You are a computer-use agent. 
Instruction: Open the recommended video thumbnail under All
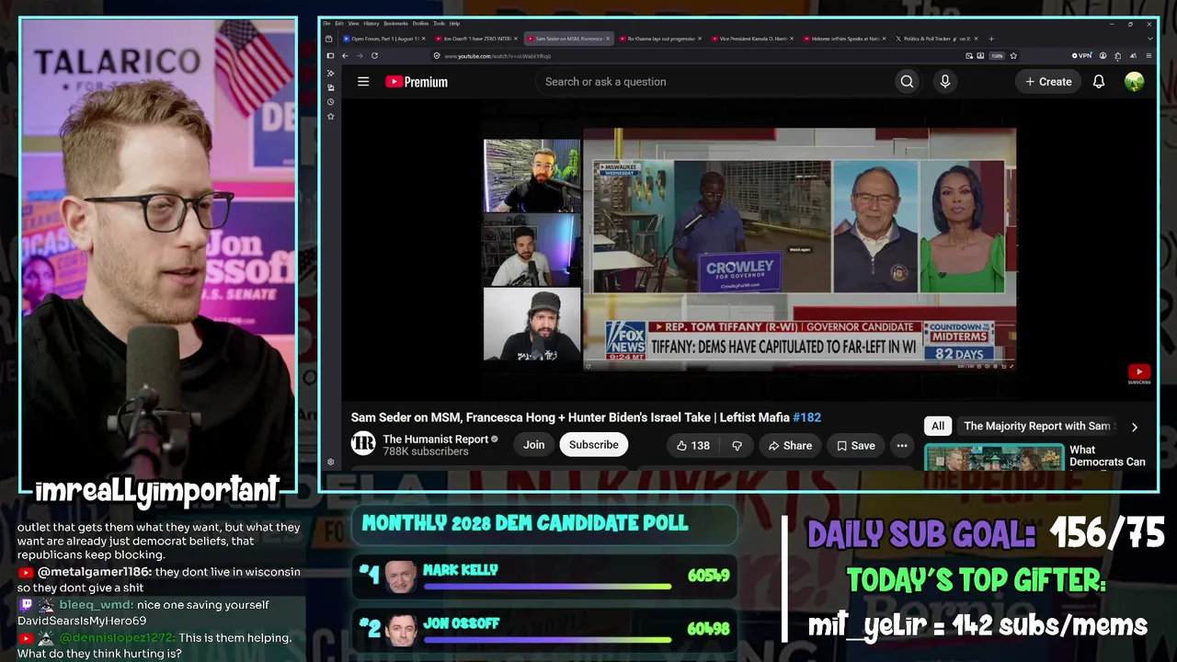click(x=994, y=457)
